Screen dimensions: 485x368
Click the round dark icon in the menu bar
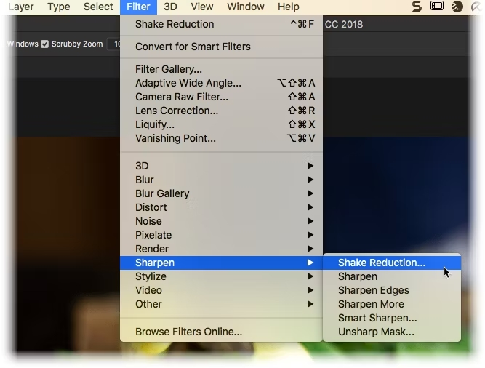[457, 7]
